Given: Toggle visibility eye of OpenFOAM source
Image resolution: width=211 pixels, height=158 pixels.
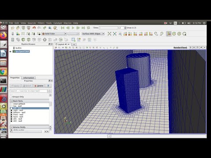Looking at the screenshot, I should click(x=10, y=51).
